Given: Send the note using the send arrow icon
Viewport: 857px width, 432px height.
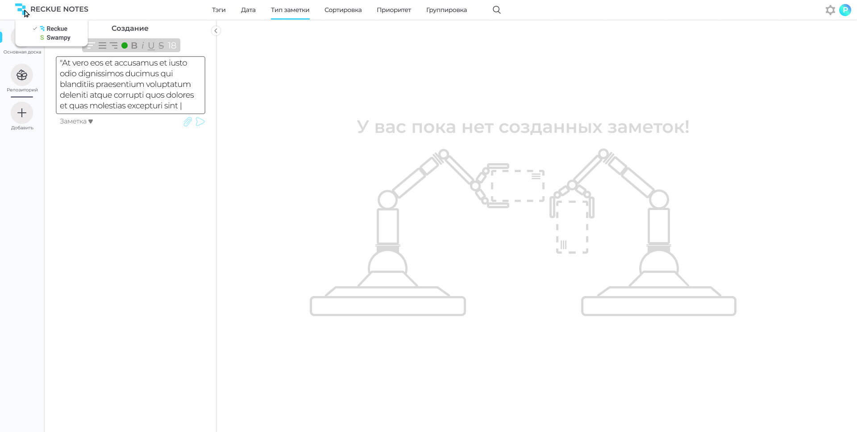Looking at the screenshot, I should click(x=200, y=121).
